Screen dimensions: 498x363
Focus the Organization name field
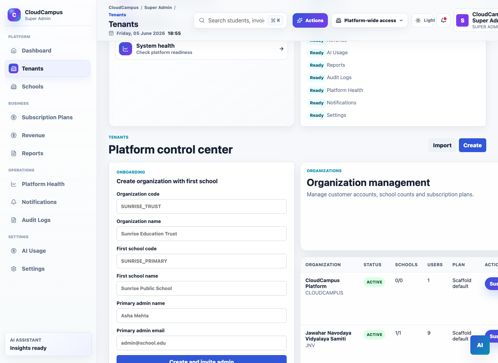(202, 234)
